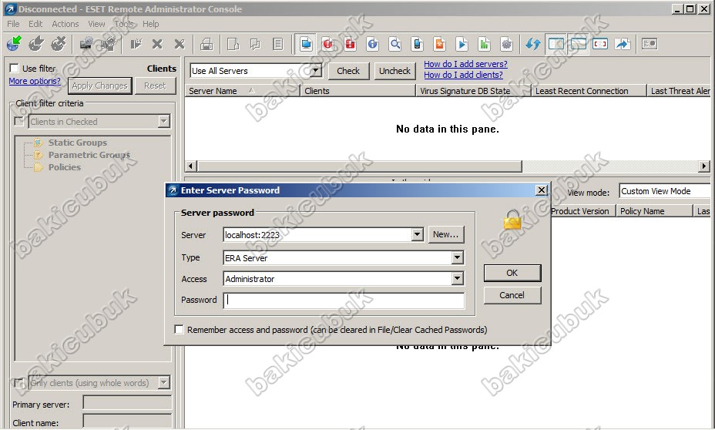Open the Tools menu
715x430 pixels.
coord(124,24)
